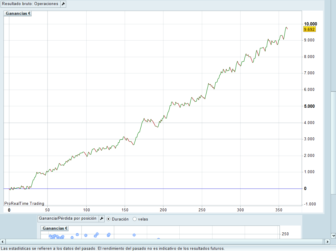Click the Resultado bruto: Operaciones title button

point(30,4)
